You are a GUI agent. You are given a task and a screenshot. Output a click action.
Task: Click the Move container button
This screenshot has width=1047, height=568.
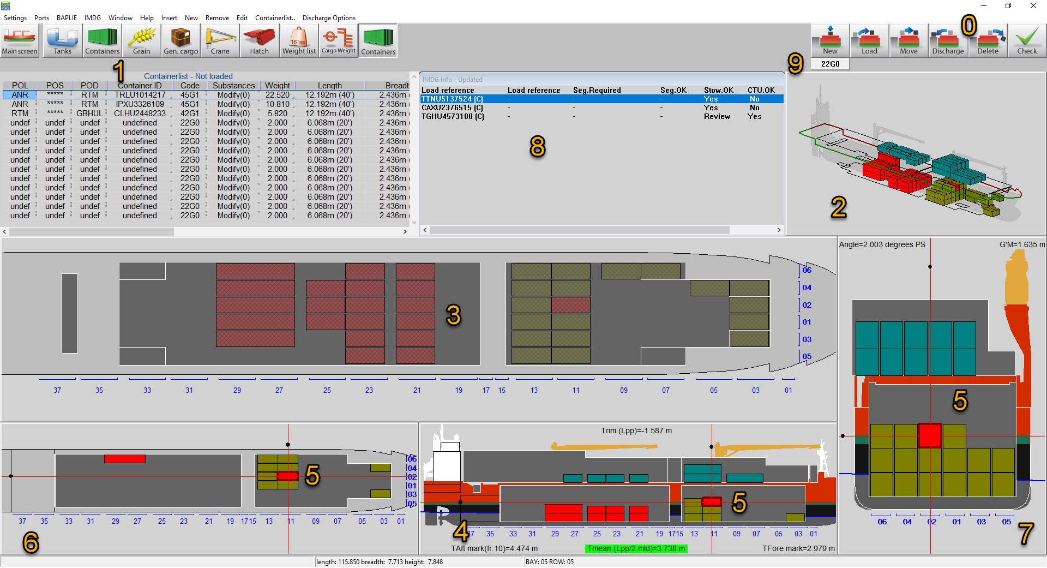click(x=908, y=40)
